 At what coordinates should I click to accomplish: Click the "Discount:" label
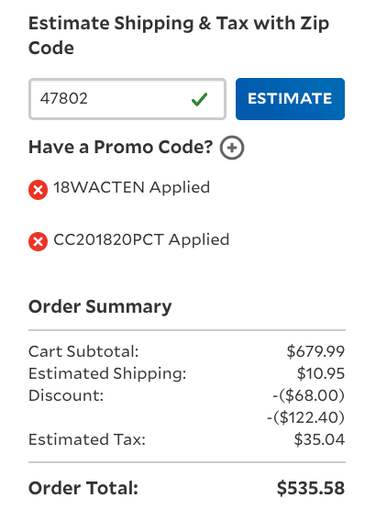(x=66, y=395)
